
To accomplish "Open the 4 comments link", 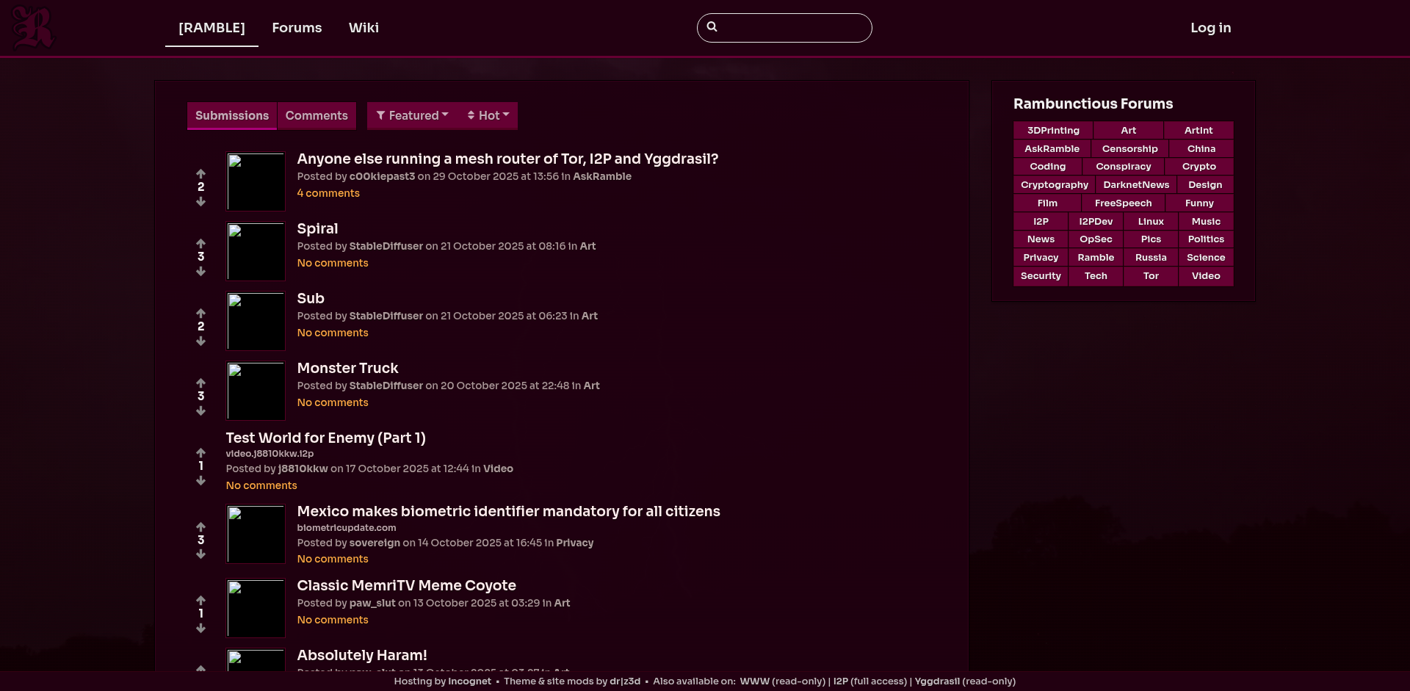I will (x=328, y=193).
